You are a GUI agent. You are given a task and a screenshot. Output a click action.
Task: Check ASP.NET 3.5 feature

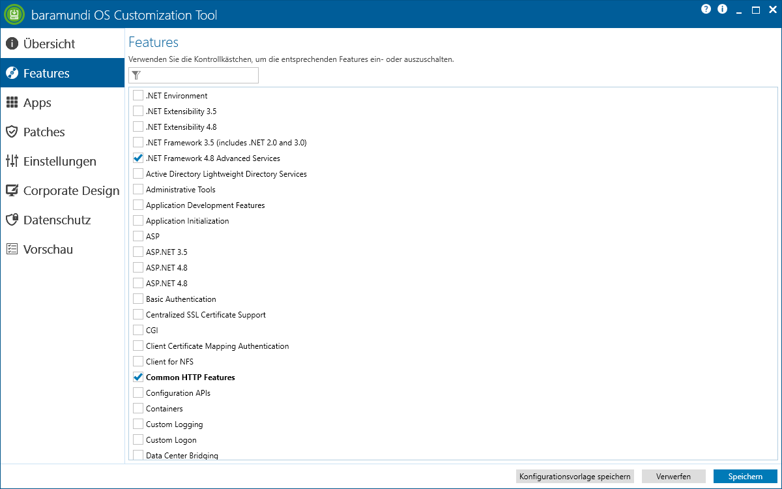pos(138,252)
